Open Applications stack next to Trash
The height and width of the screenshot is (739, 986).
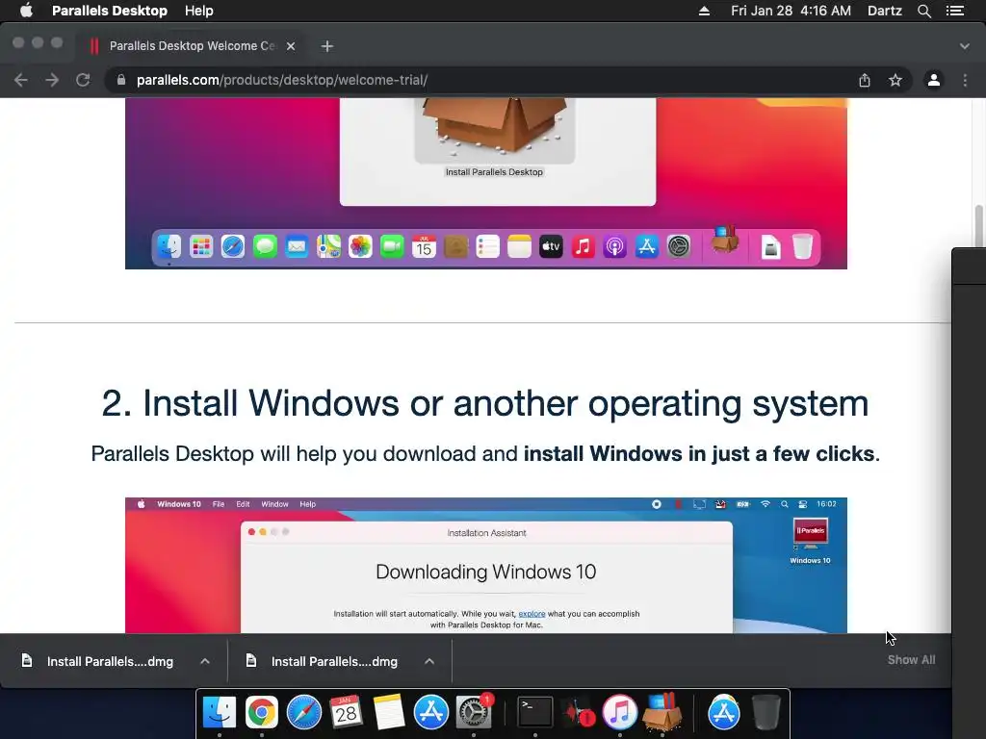[724, 713]
